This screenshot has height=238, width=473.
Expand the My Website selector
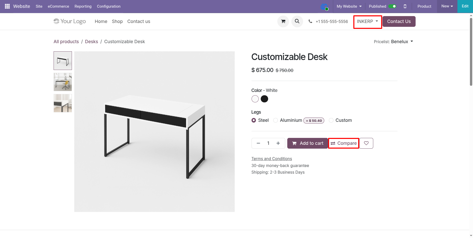(349, 6)
